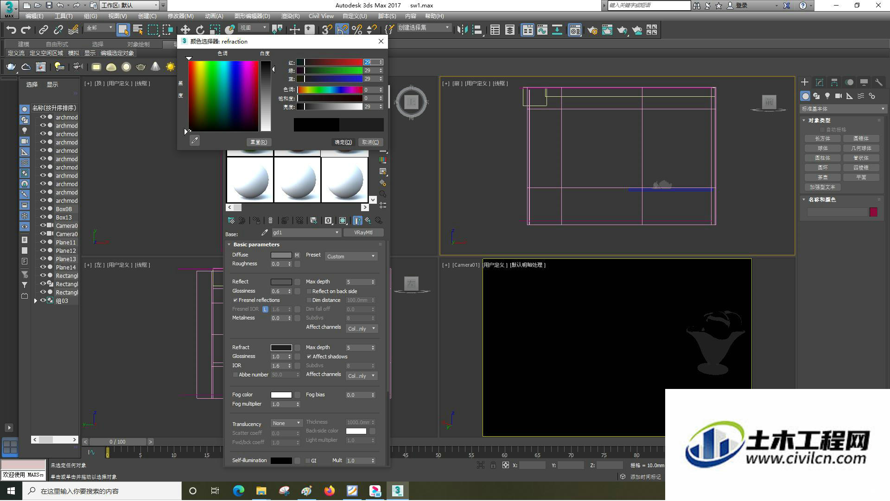890x501 pixels.
Task: Click the Get Material icon
Action: (x=231, y=220)
